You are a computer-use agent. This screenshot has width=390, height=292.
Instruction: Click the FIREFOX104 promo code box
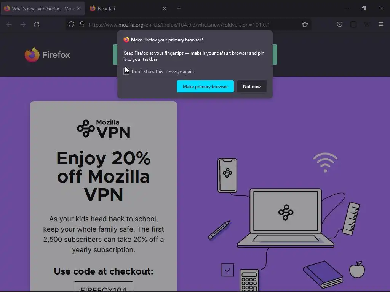104,287
